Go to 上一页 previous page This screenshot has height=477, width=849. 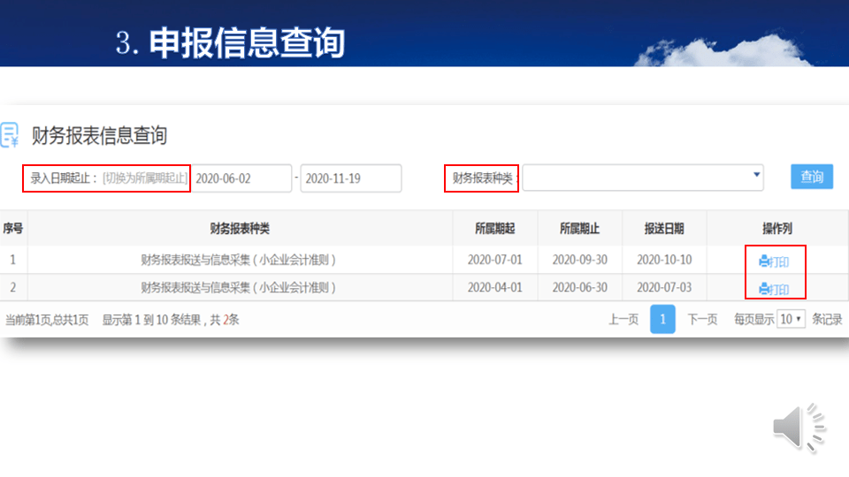pos(623,320)
